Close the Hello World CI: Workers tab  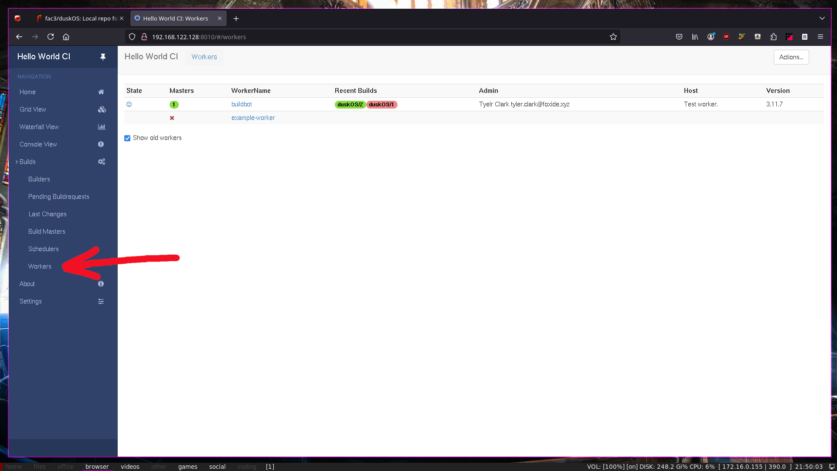220,18
